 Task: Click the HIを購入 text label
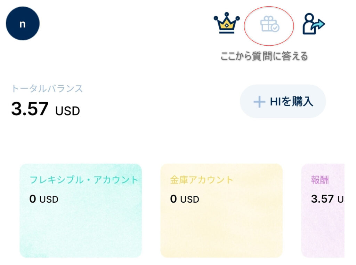point(292,101)
